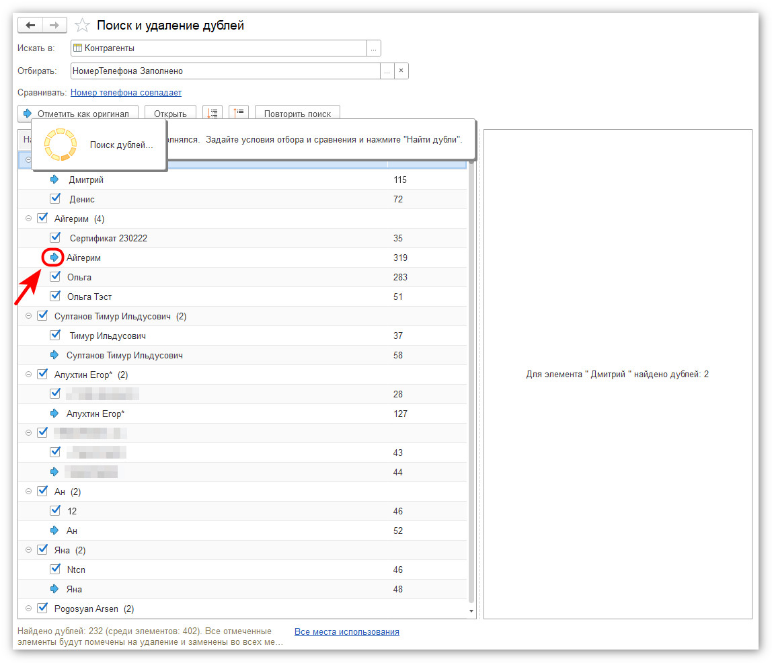Toggle the Ан (2) group checkbox
This screenshot has width=772, height=663.
click(x=43, y=492)
